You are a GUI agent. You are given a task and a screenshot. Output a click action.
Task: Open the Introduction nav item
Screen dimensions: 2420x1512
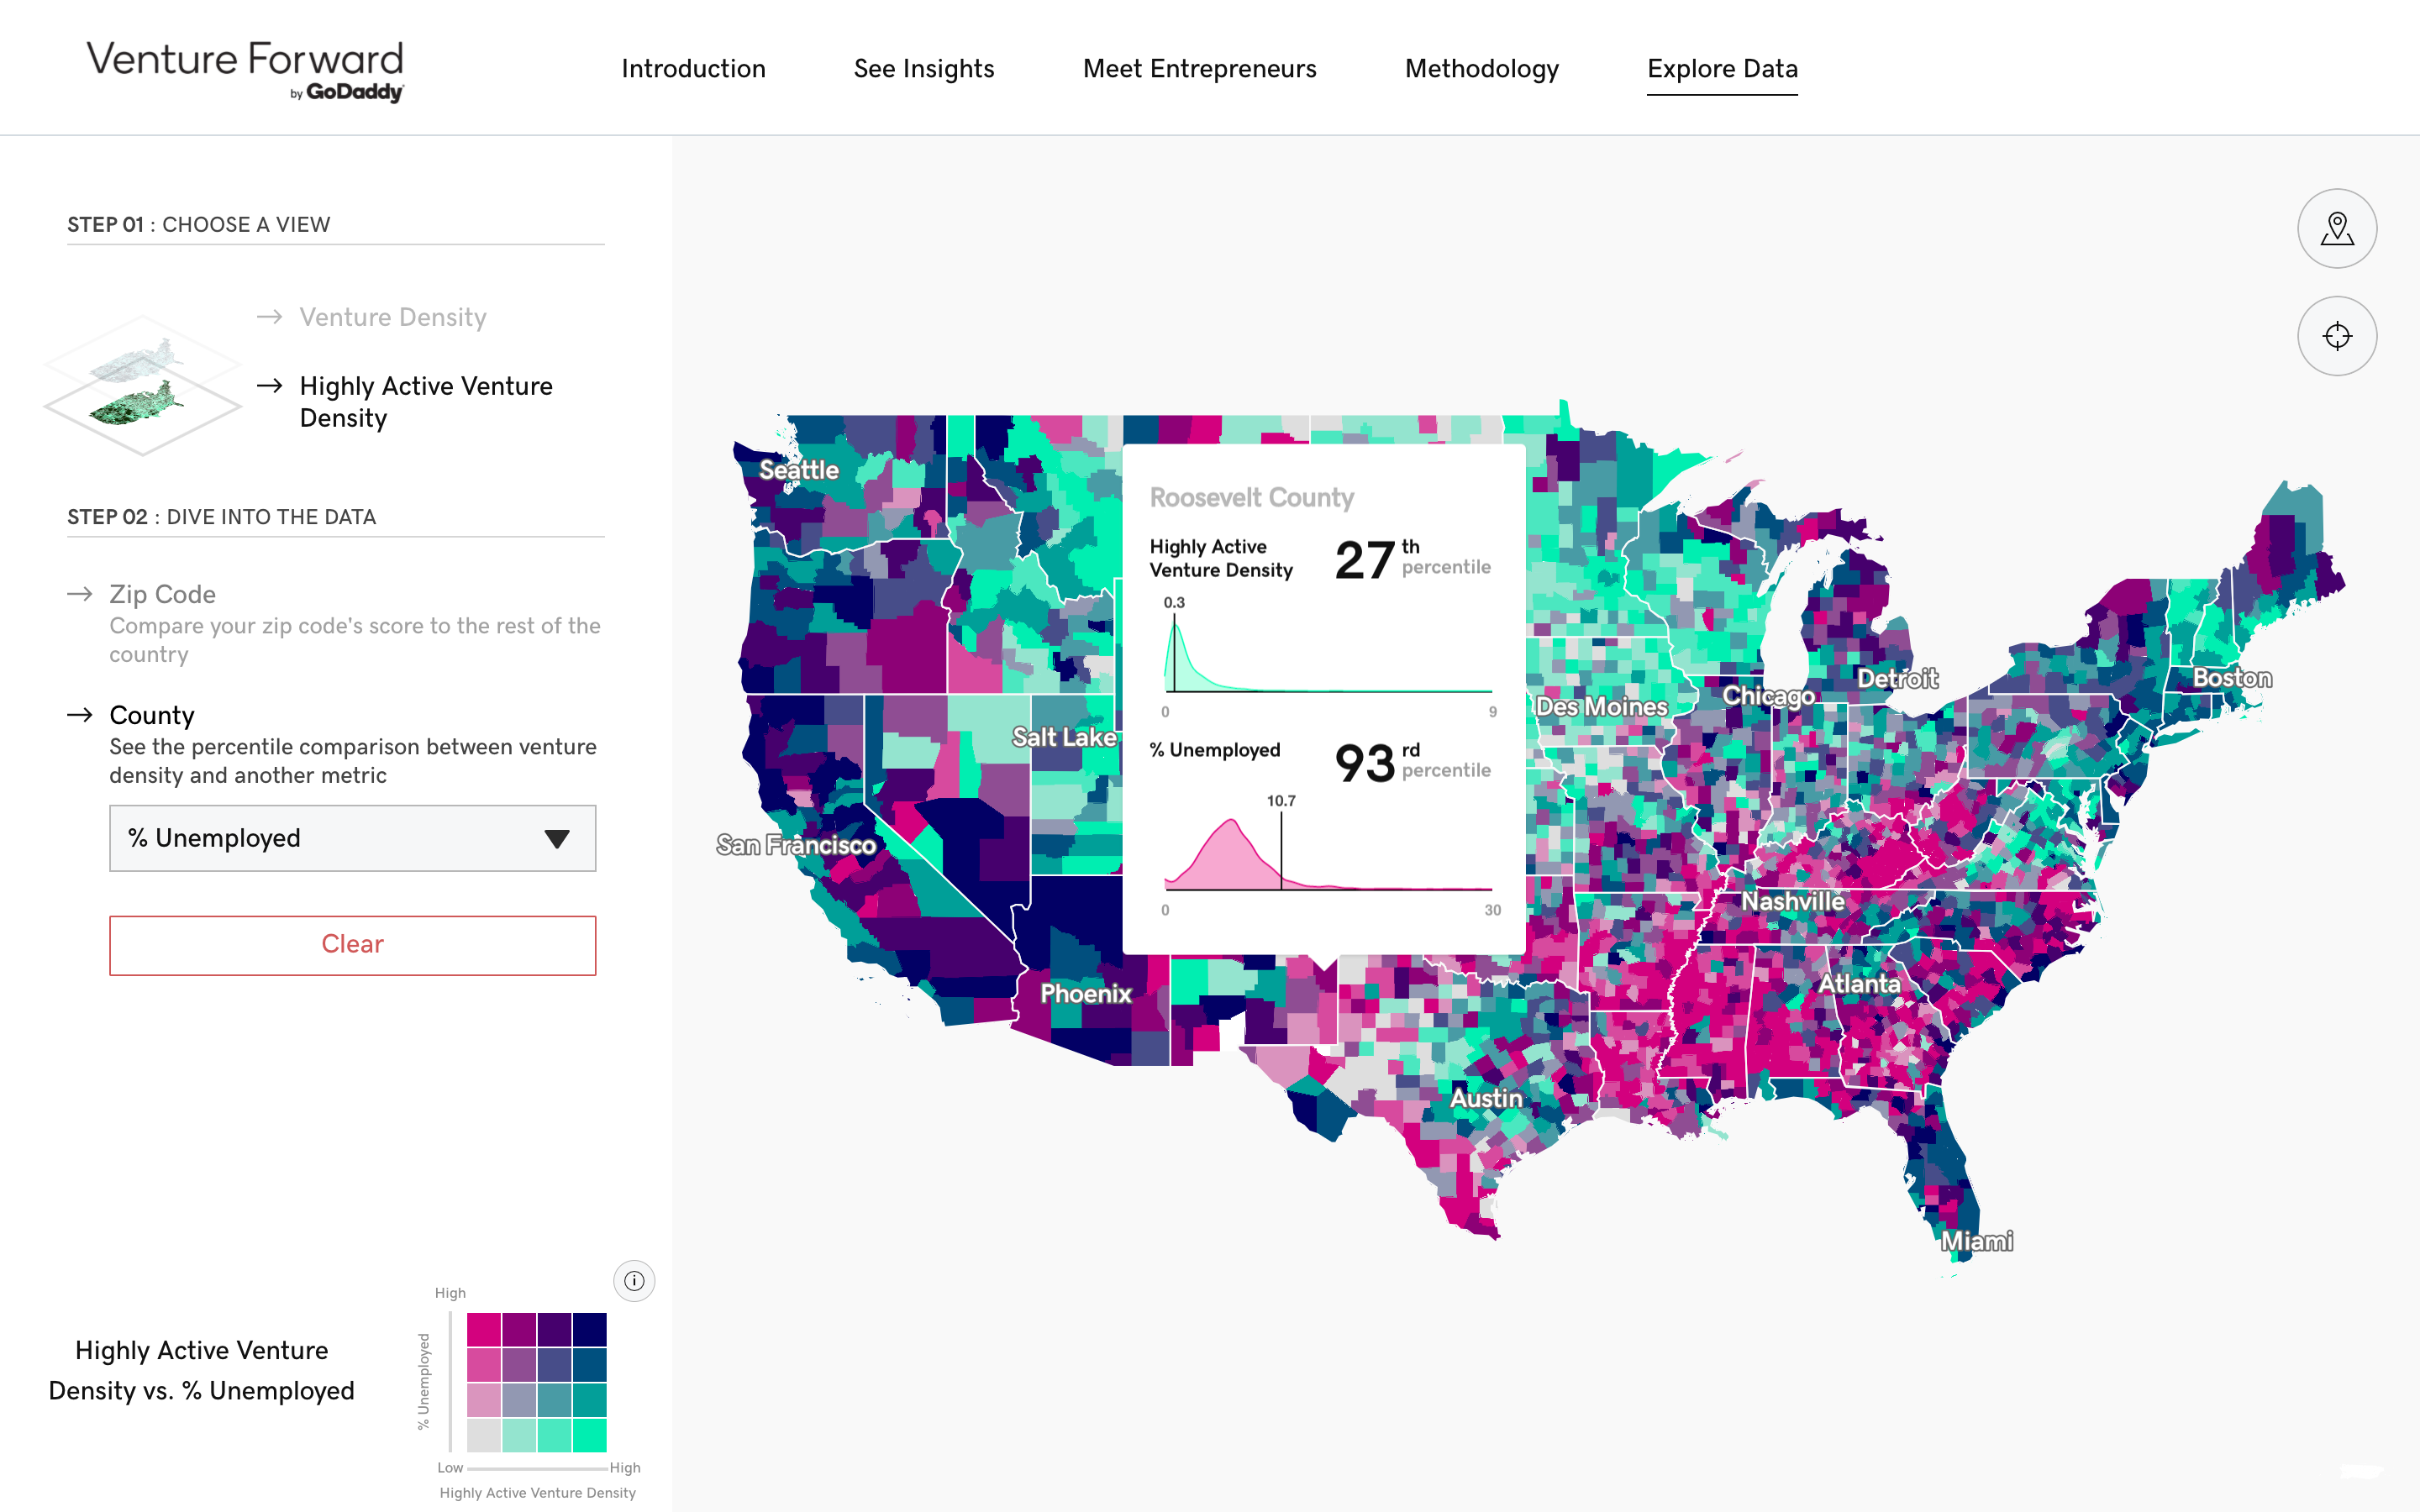pyautogui.click(x=693, y=69)
